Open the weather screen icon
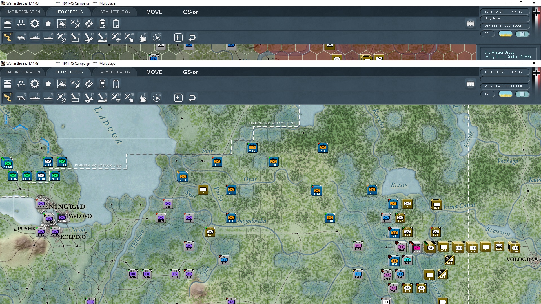541x304 pixels. tap(62, 84)
